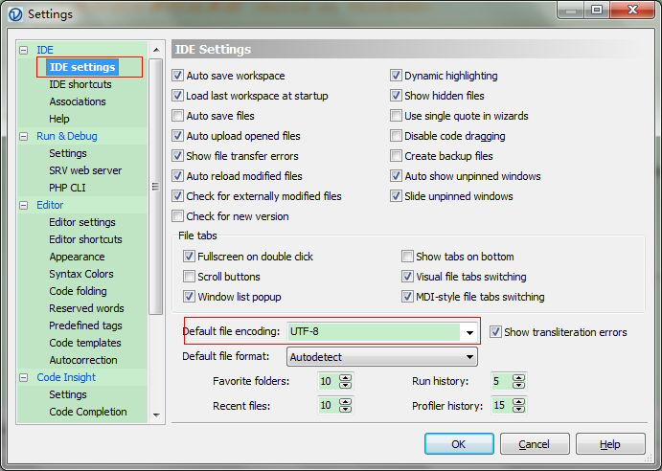This screenshot has width=662, height=471.
Task: Click the Profiler history value field
Action: [501, 406]
